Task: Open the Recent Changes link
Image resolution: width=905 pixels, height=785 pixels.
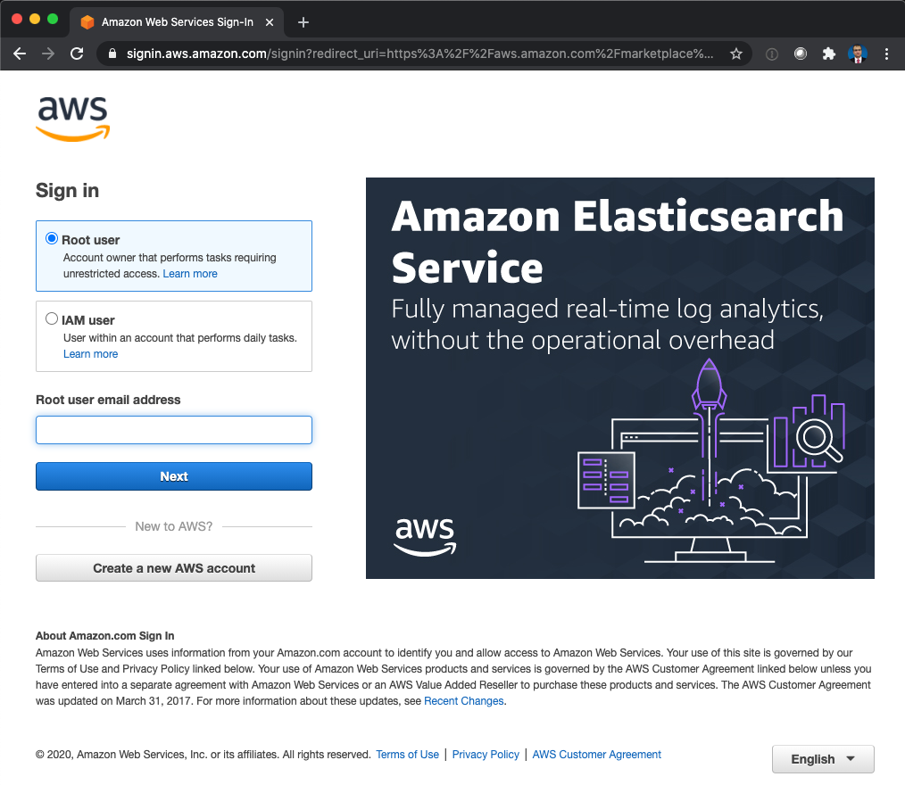Action: [x=463, y=701]
